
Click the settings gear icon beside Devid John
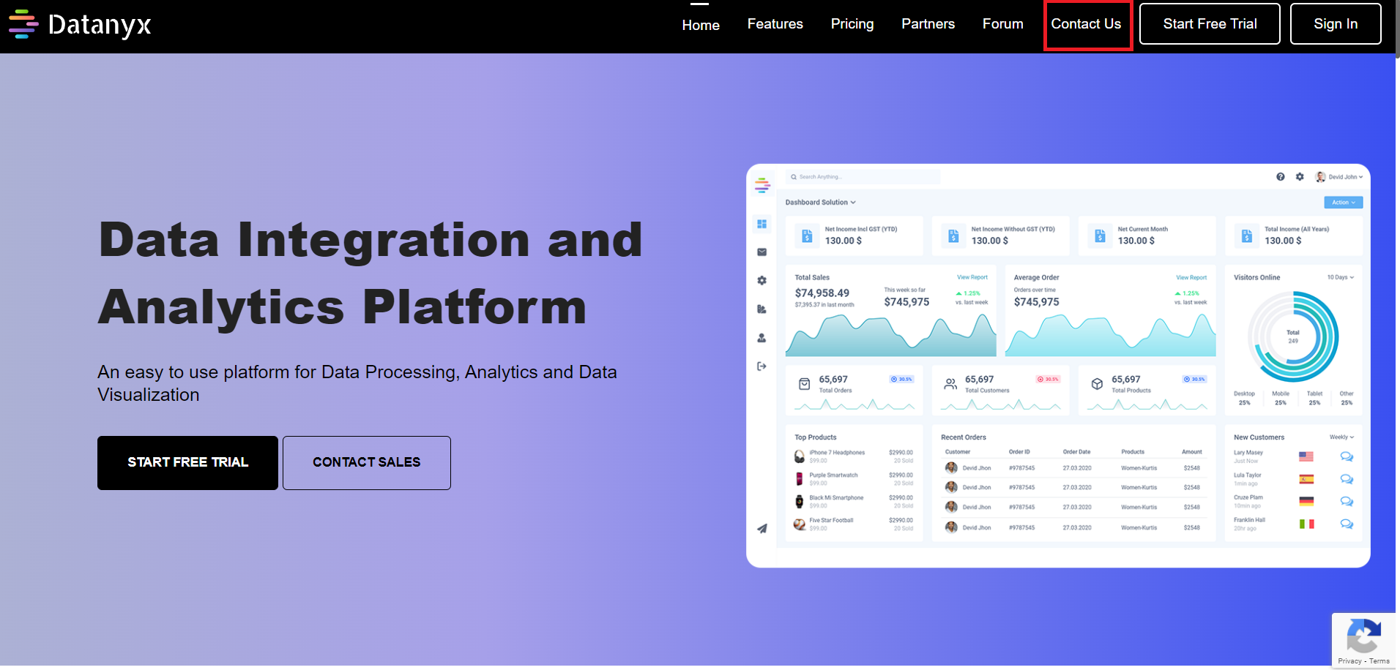pyautogui.click(x=1300, y=177)
